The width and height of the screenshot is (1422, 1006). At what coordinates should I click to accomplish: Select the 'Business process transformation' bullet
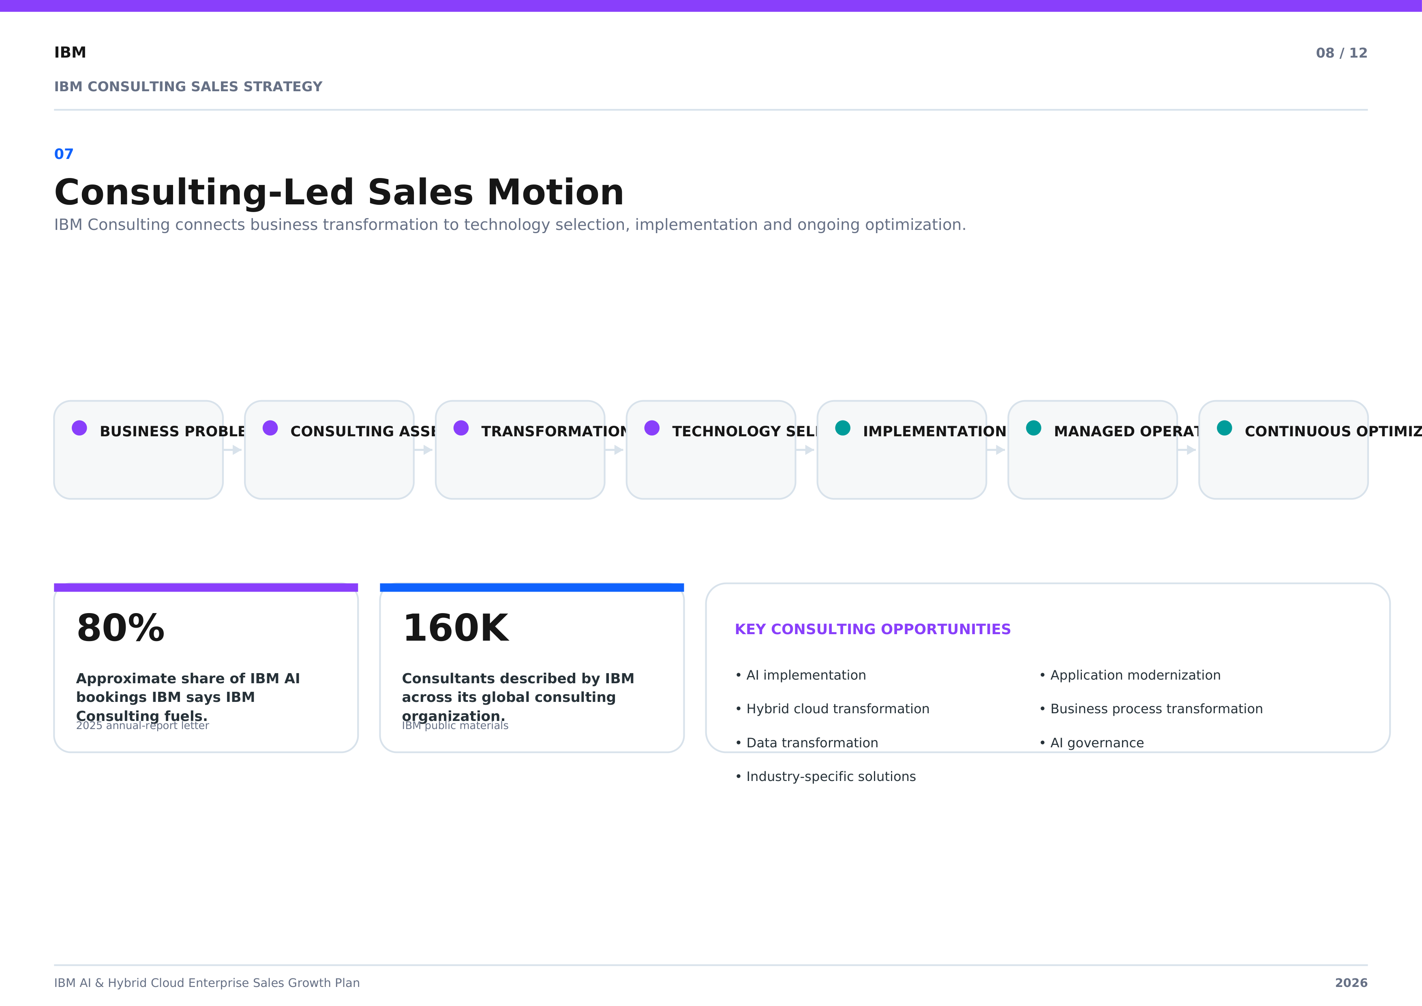pyautogui.click(x=1151, y=709)
